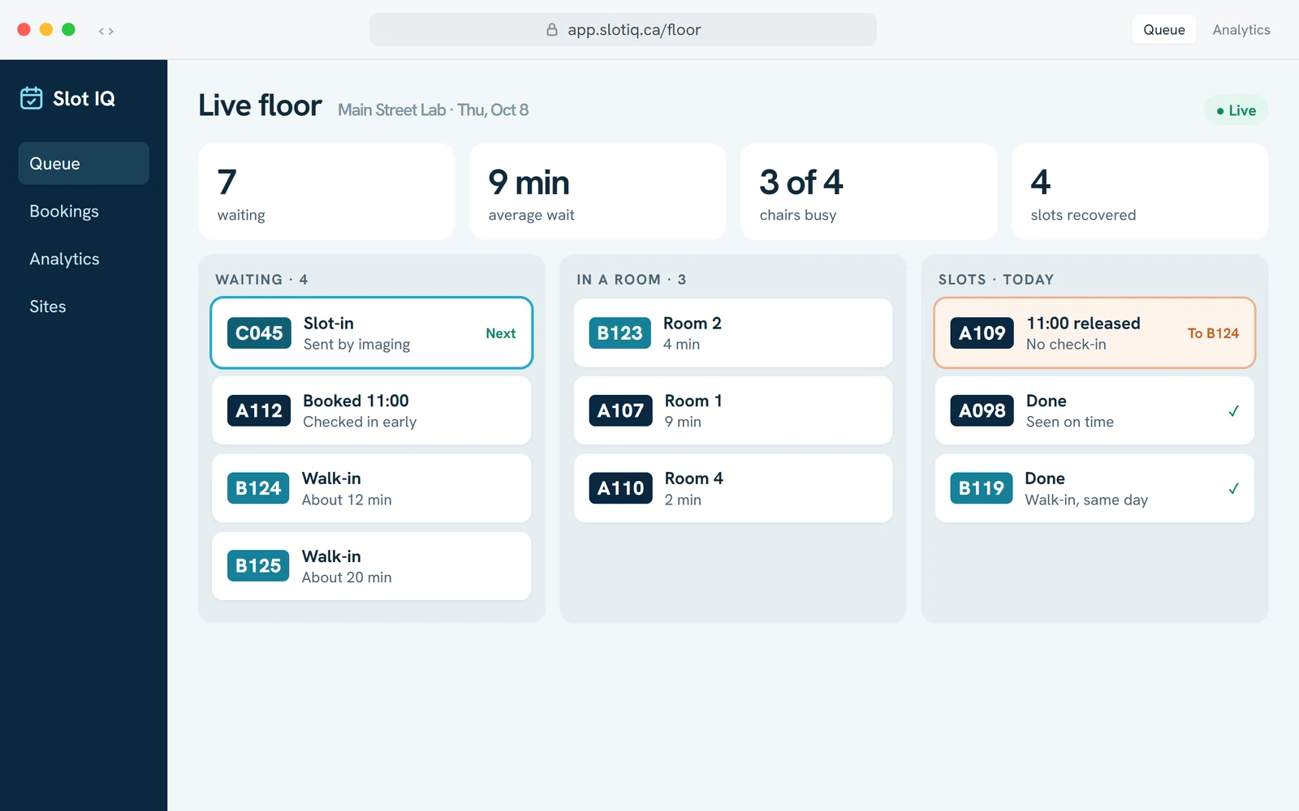Click the lock icon in the address bar
Viewport: 1299px width, 811px height.
pyautogui.click(x=552, y=30)
